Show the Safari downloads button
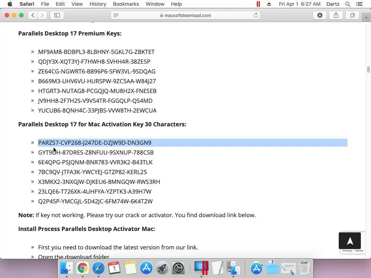 pos(320,15)
